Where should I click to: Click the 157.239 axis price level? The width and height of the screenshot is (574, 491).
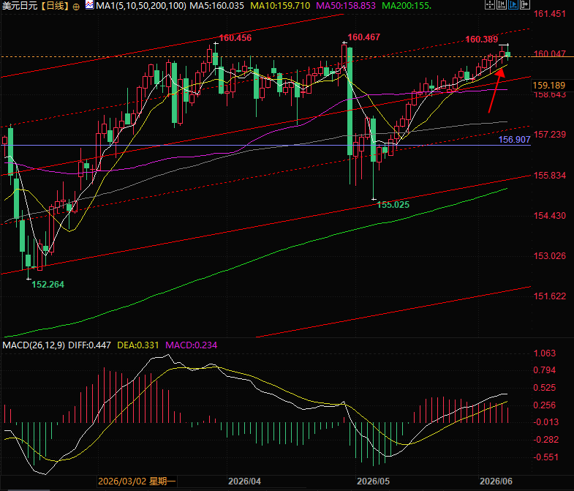(x=549, y=135)
